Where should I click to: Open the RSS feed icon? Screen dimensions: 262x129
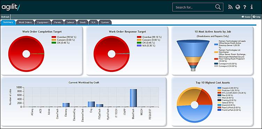click(x=230, y=7)
